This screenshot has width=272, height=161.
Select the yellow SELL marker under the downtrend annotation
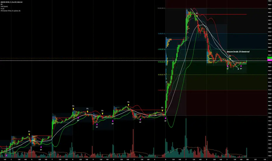(230, 59)
